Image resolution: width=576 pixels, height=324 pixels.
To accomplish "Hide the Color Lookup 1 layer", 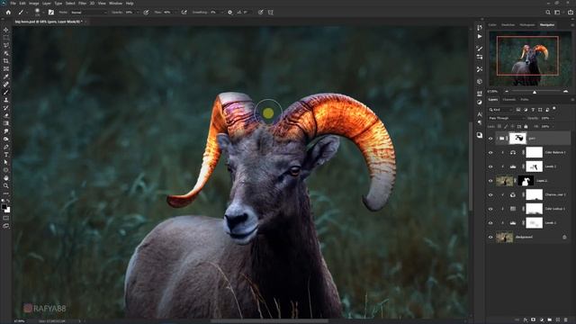I will pos(490,209).
